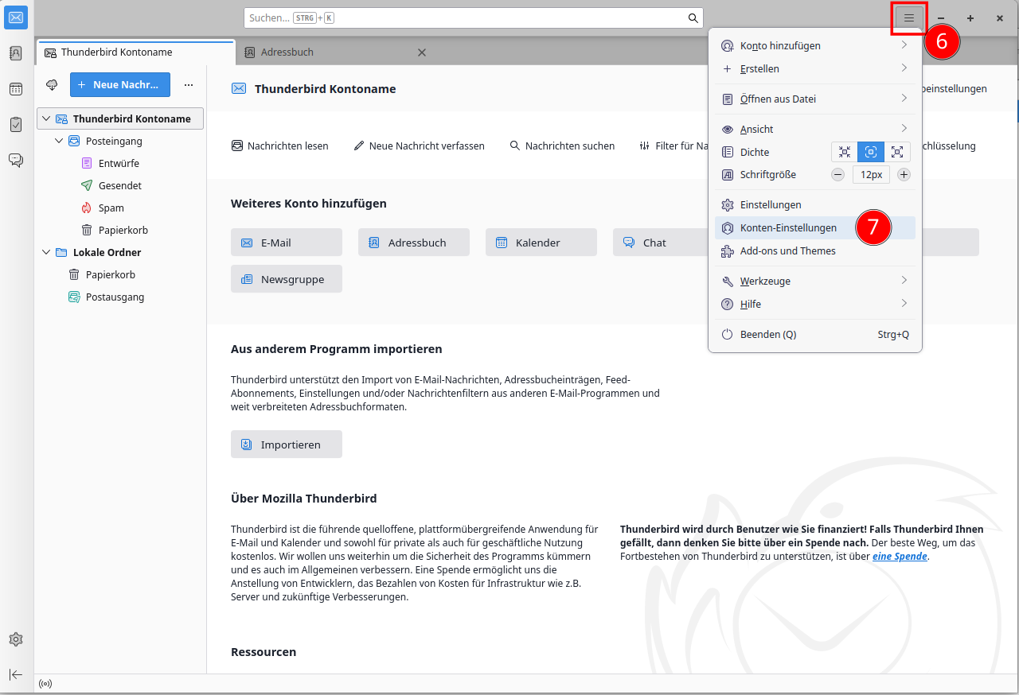Click Neue Nachricht verfassen
This screenshot has width=1019, height=695.
[x=419, y=146]
